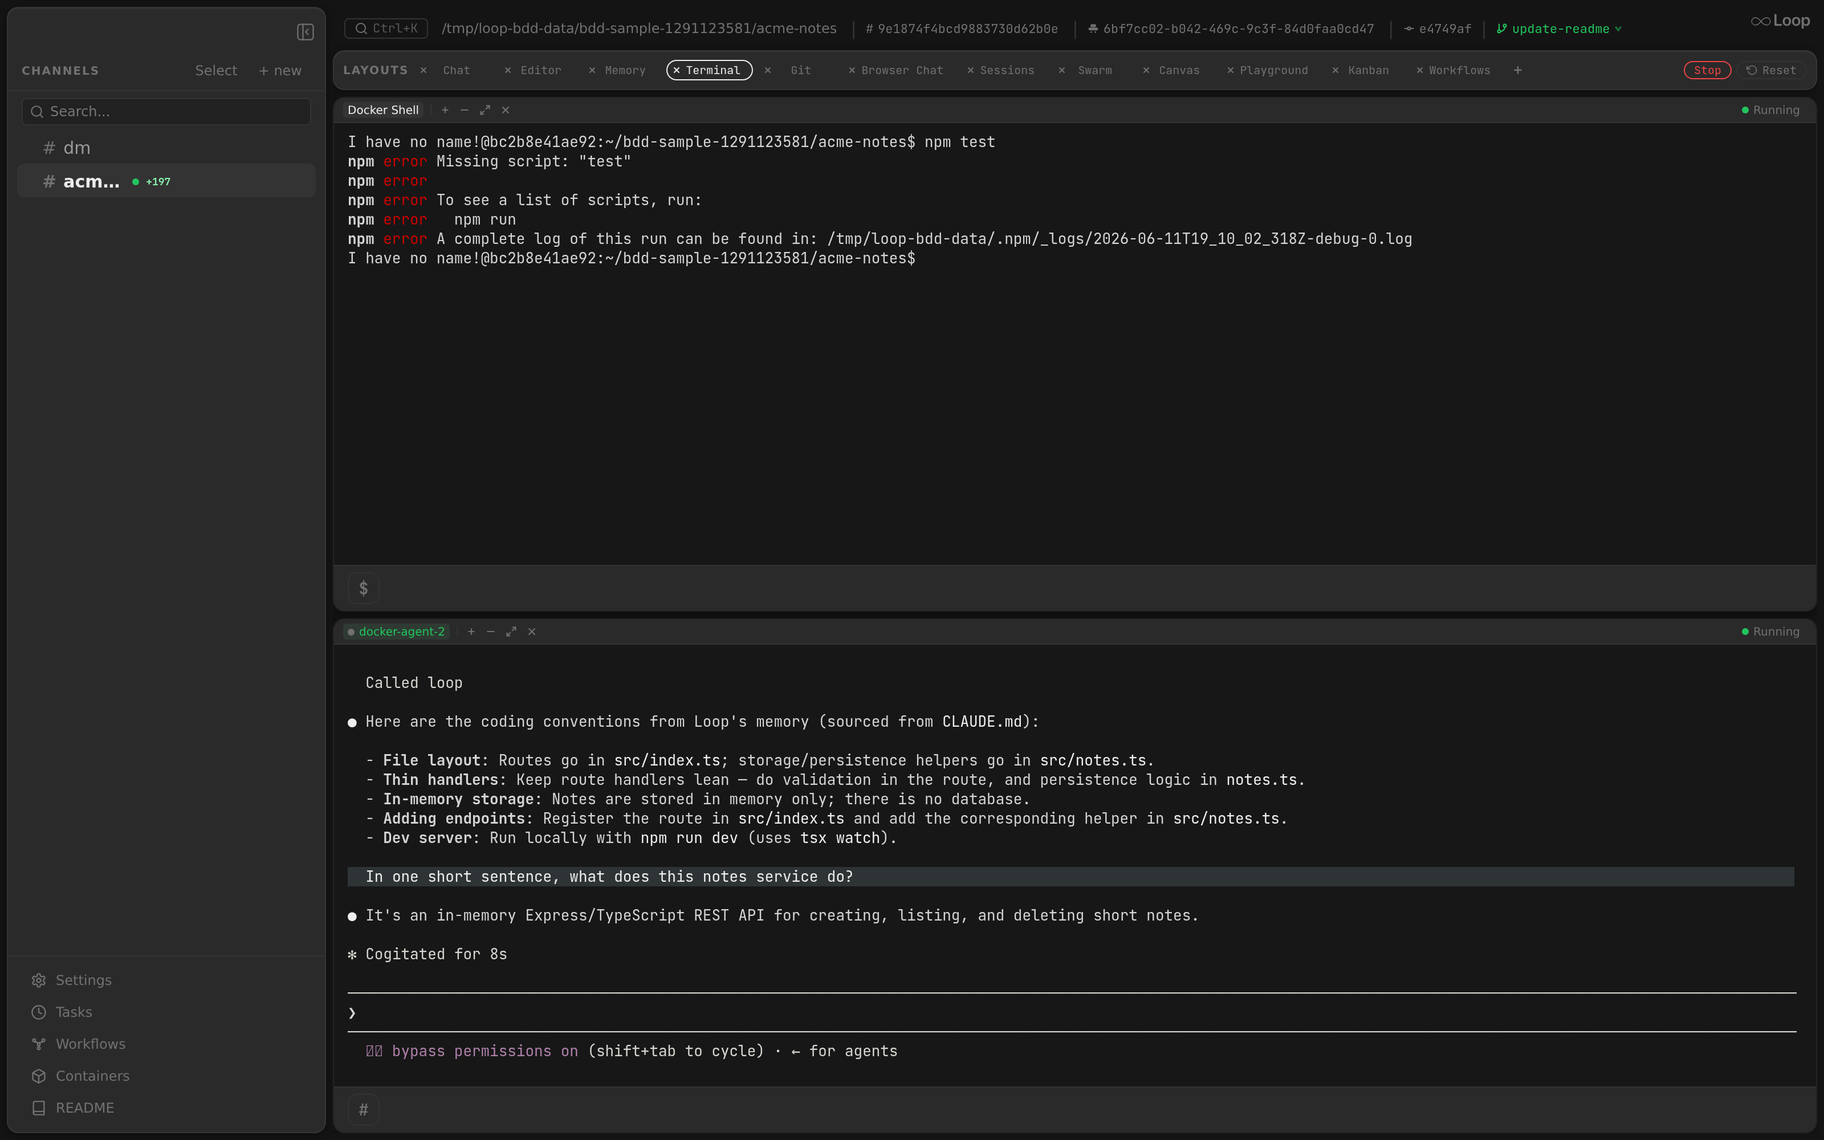1824x1140 pixels.
Task: Click the # 9e1874f4bcd9883730d62b0e identifier
Action: tap(962, 28)
